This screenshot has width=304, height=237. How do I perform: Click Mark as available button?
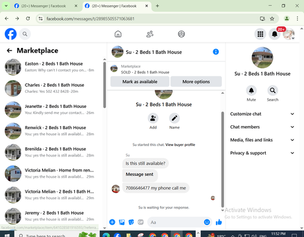pyautogui.click(x=140, y=82)
